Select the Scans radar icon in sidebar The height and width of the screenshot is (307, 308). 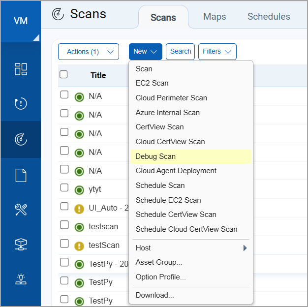(21, 140)
